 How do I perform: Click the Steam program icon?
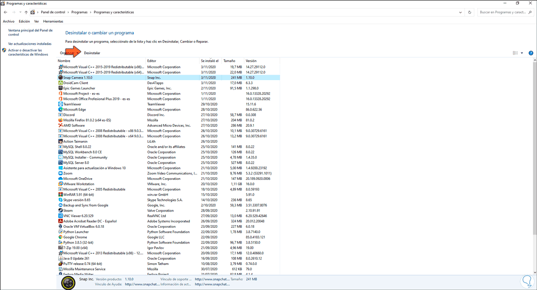[x=60, y=210]
